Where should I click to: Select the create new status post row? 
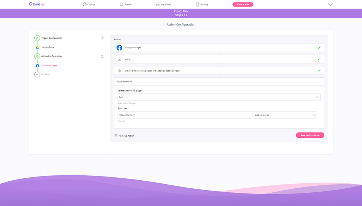click(219, 70)
